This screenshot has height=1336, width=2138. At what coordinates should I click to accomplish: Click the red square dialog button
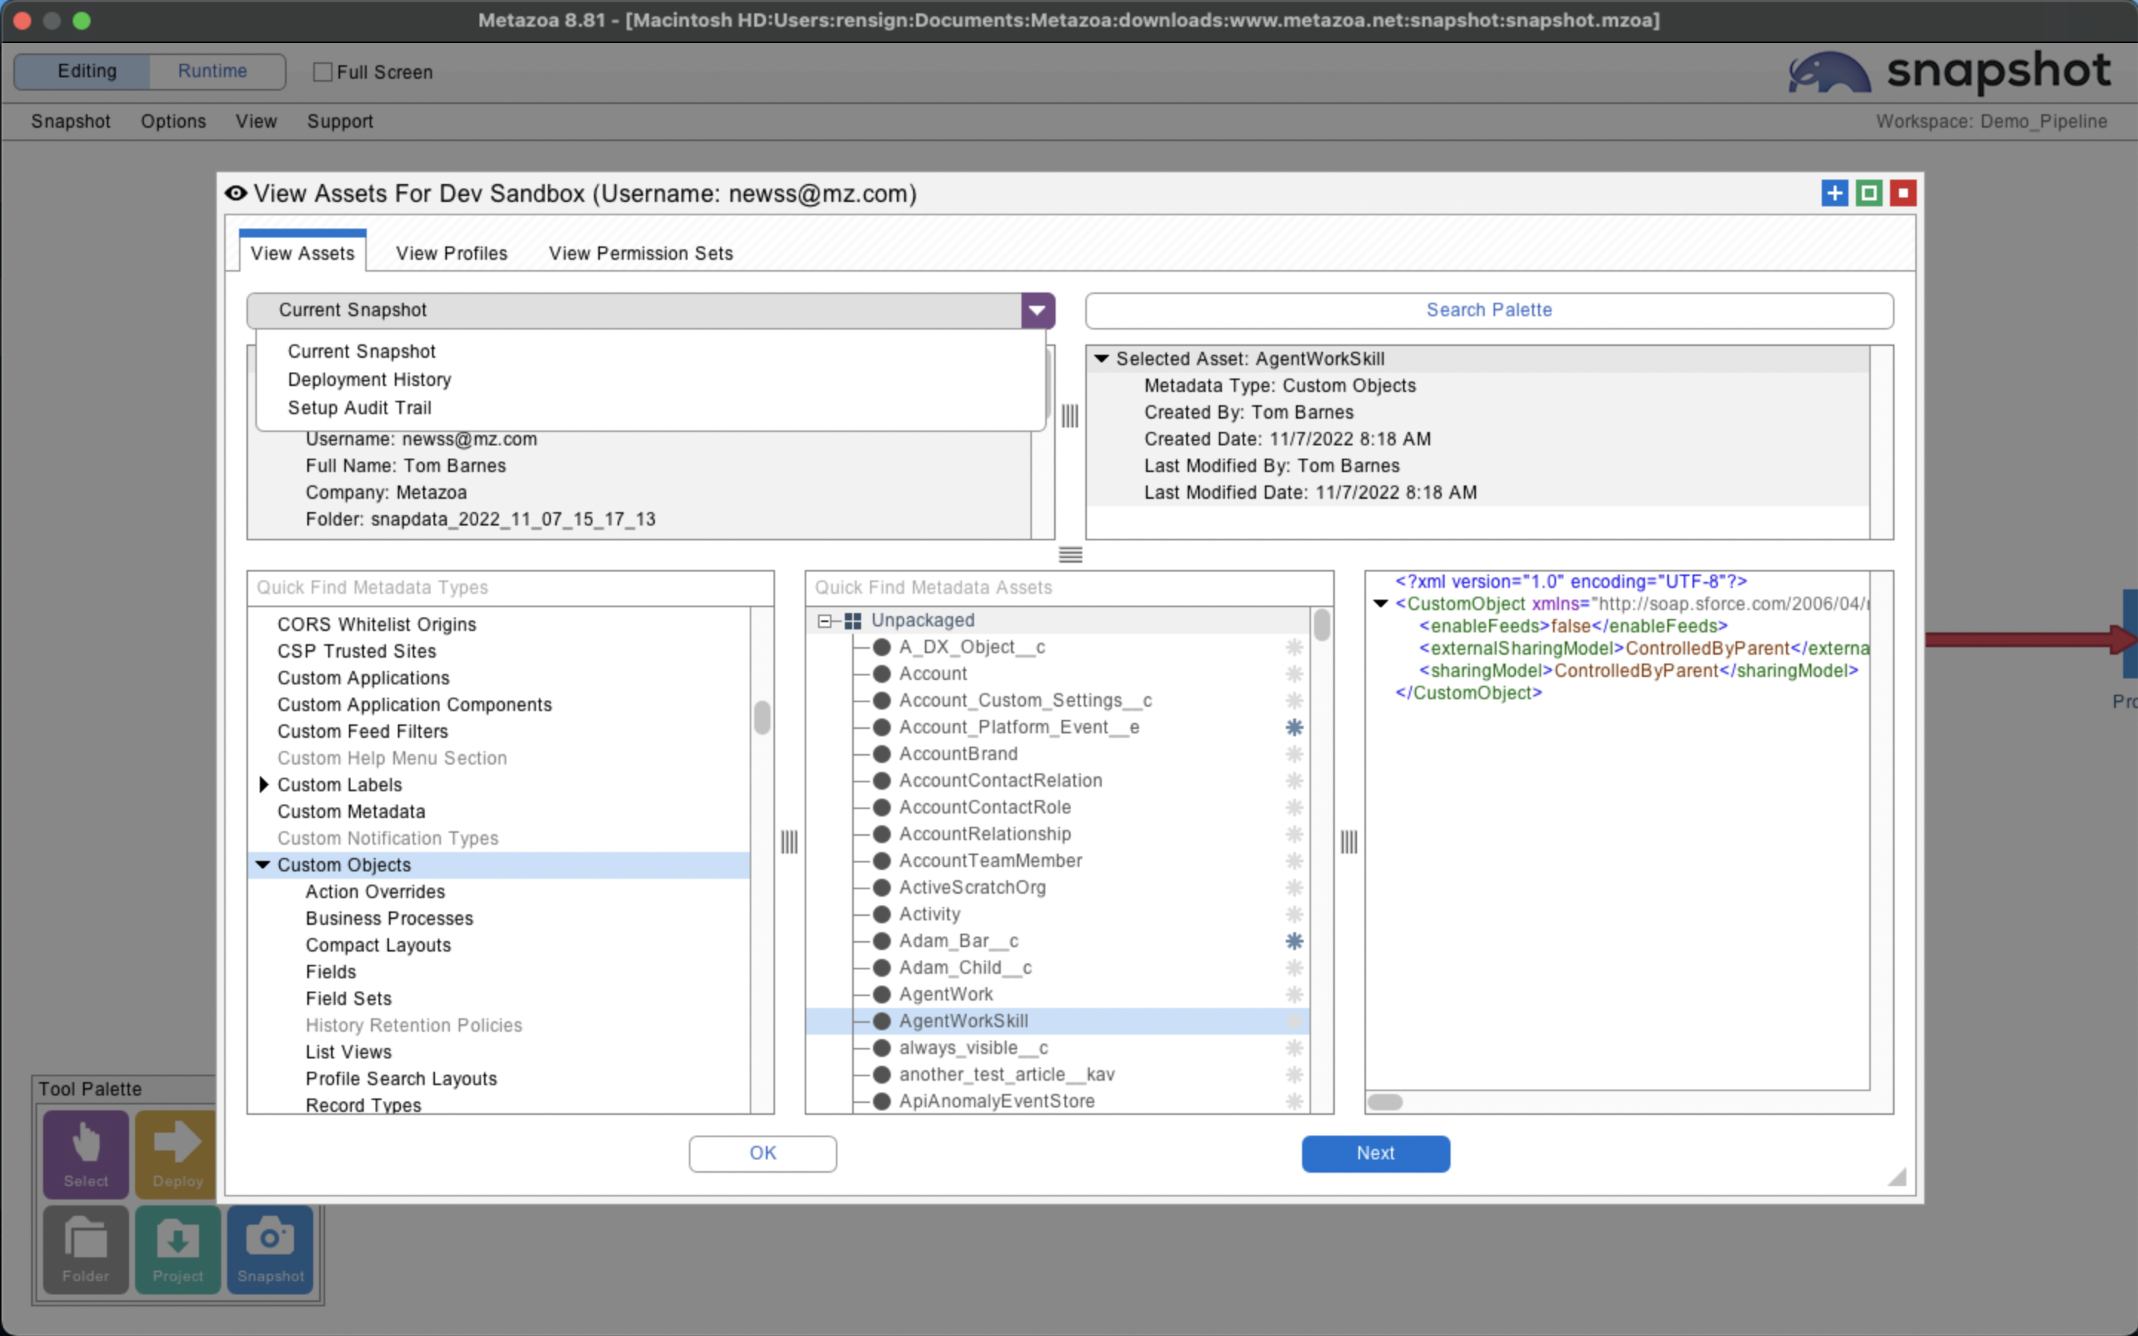pyautogui.click(x=1903, y=193)
